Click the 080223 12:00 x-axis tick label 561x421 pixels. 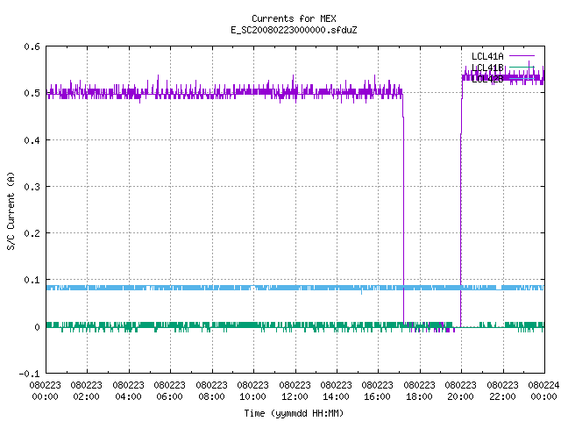pos(295,391)
